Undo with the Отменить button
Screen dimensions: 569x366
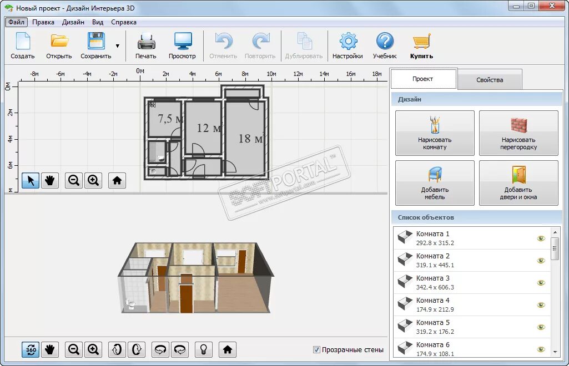click(x=223, y=45)
